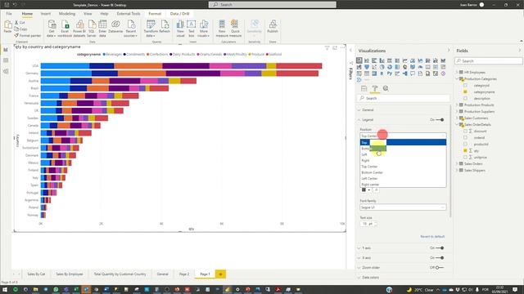Expand the Production Products table

click(457, 105)
